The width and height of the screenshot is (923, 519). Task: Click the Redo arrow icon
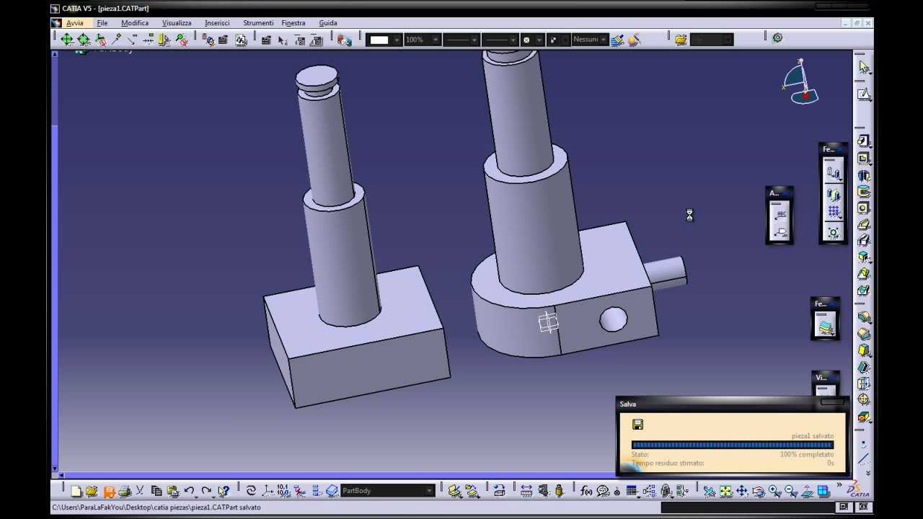(207, 491)
